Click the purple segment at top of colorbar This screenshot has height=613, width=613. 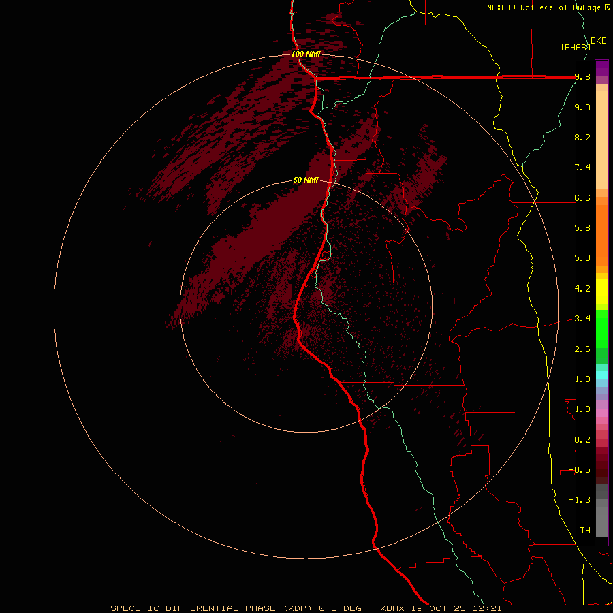[x=601, y=68]
